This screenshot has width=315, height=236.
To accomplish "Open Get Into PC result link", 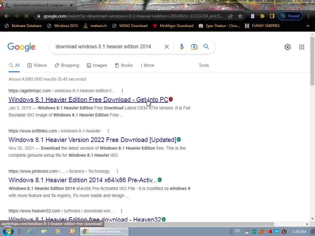I will 88,100.
